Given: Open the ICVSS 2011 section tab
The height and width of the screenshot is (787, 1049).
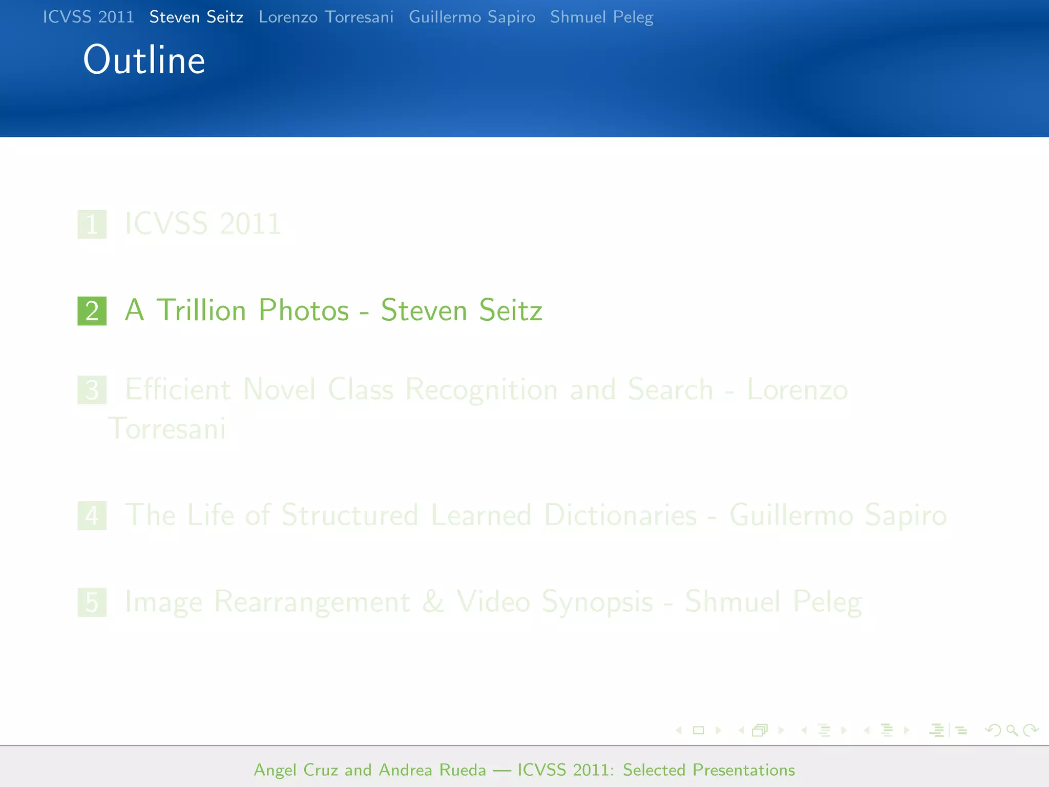Looking at the screenshot, I should pyautogui.click(x=89, y=17).
